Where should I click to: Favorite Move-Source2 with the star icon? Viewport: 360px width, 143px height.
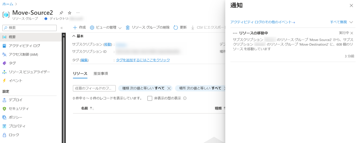(x=70, y=13)
